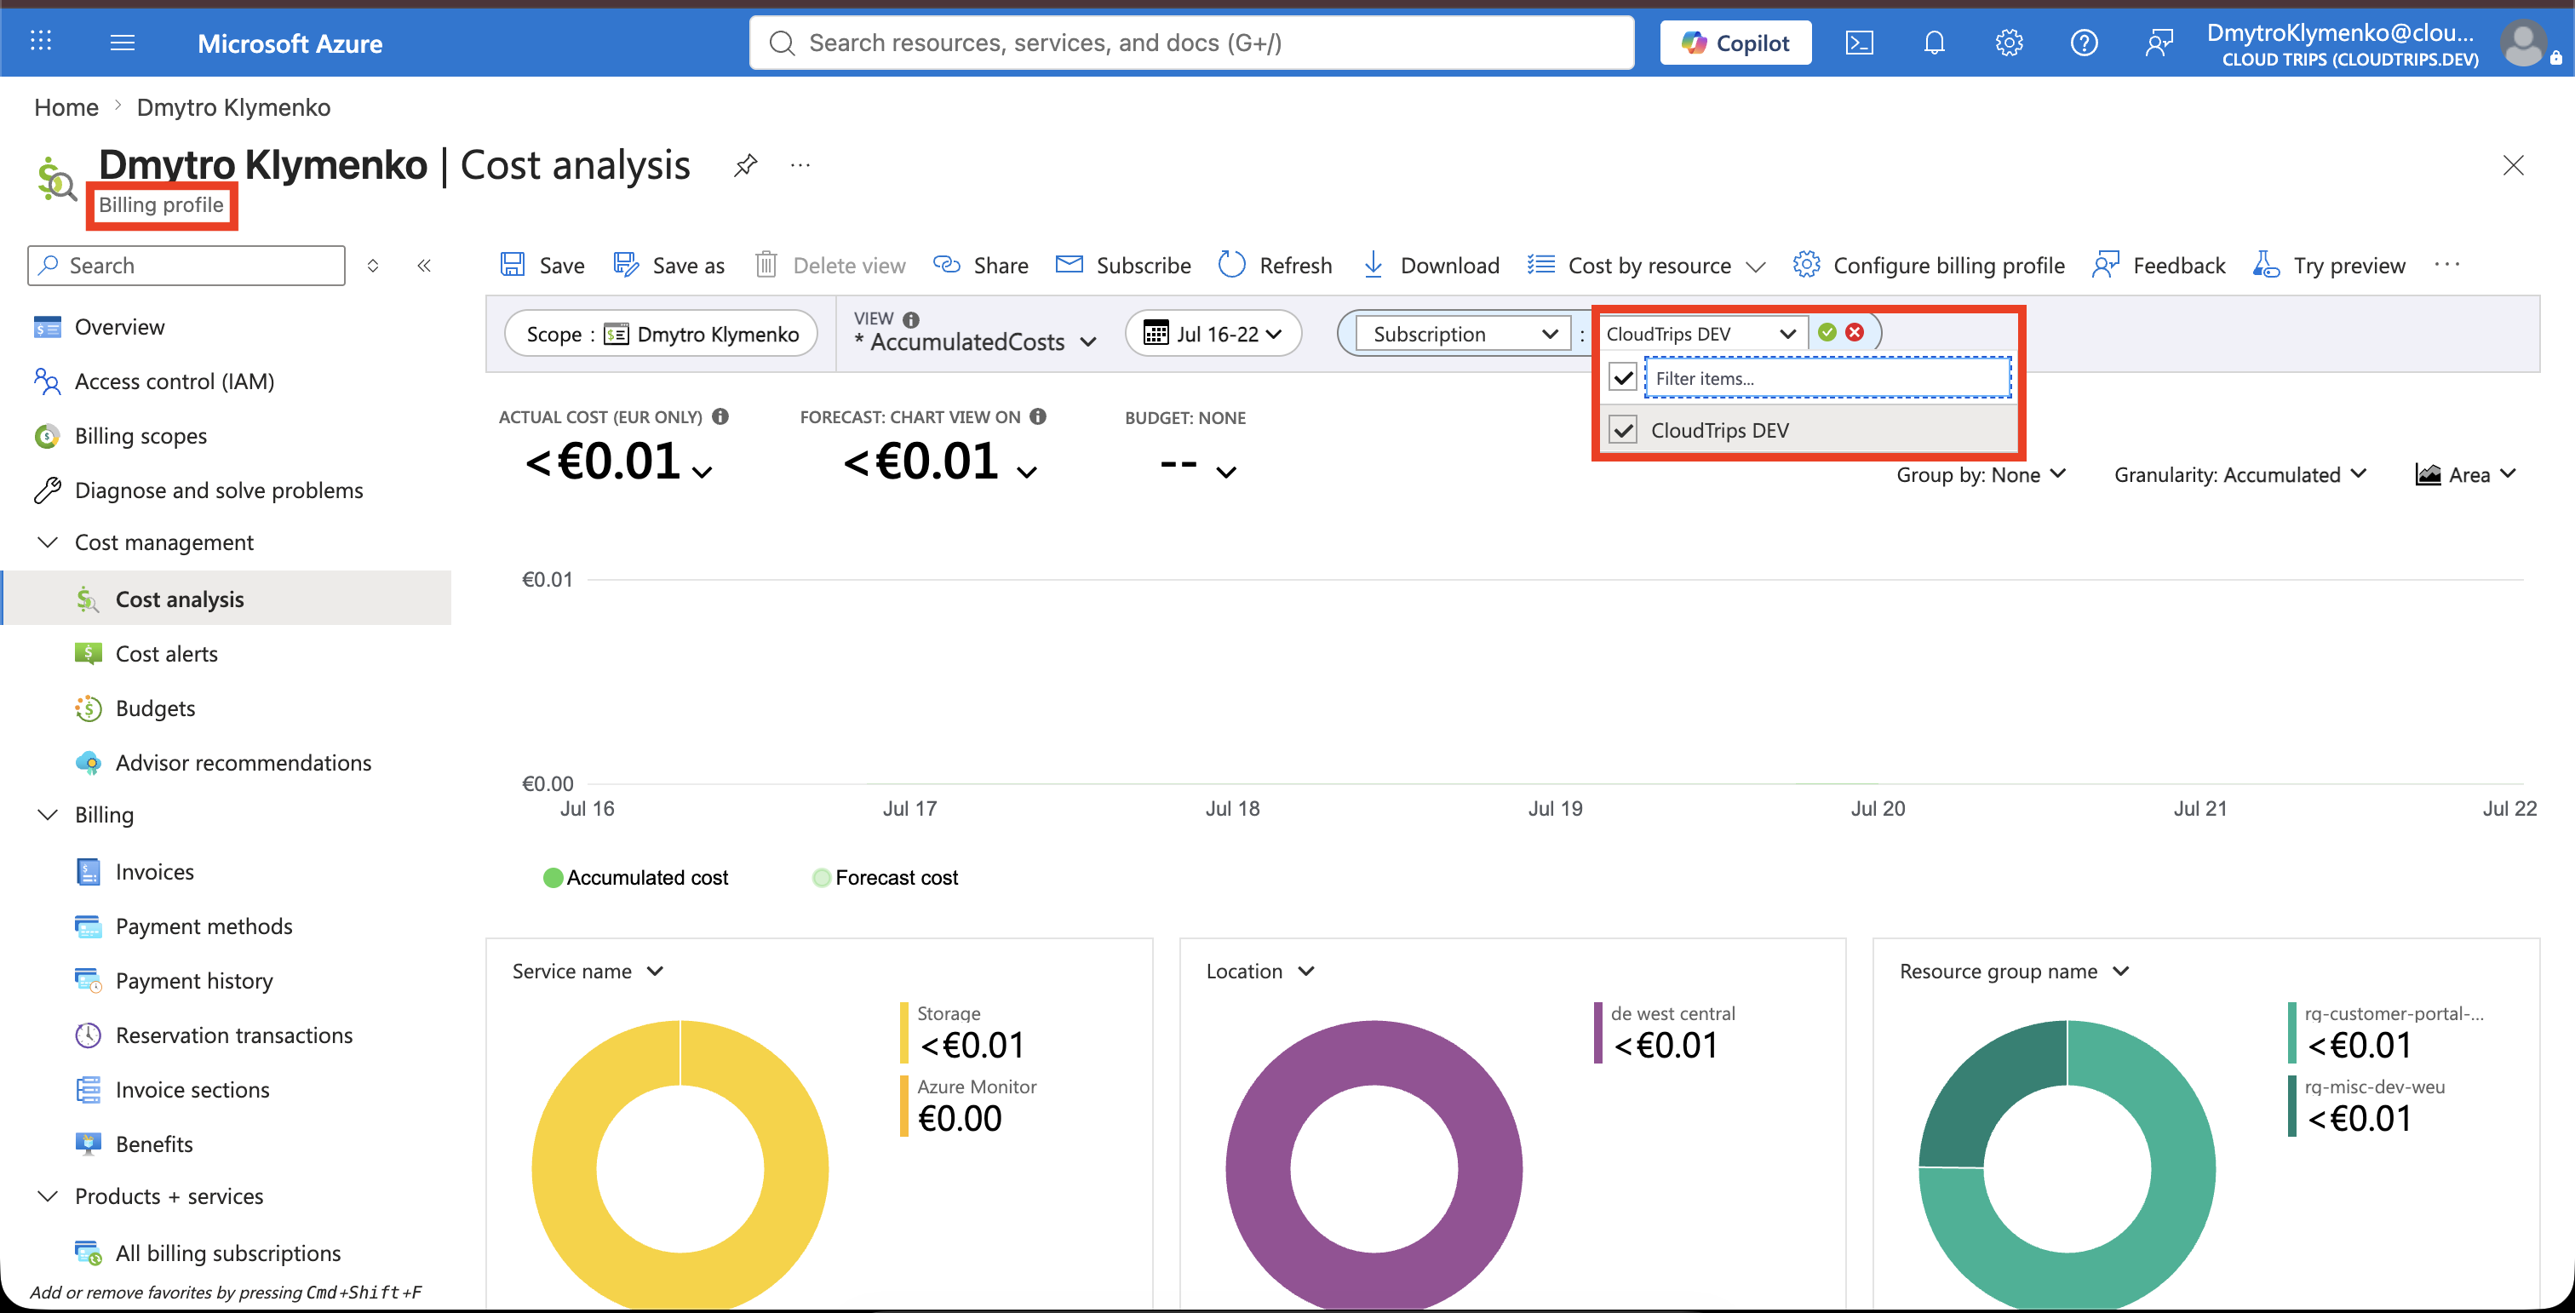Open the Subscription filter type dropdown
This screenshot has width=2575, height=1313.
tap(1464, 334)
